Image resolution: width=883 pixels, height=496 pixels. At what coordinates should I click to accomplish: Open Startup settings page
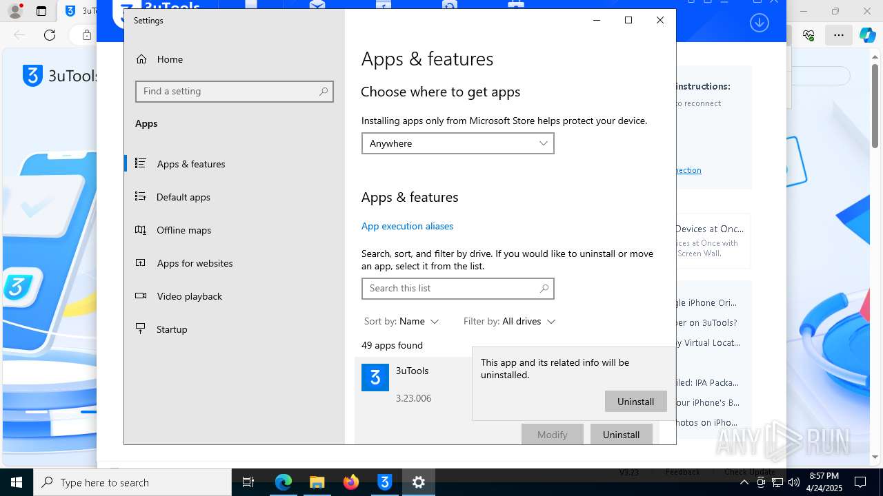click(x=235, y=329)
